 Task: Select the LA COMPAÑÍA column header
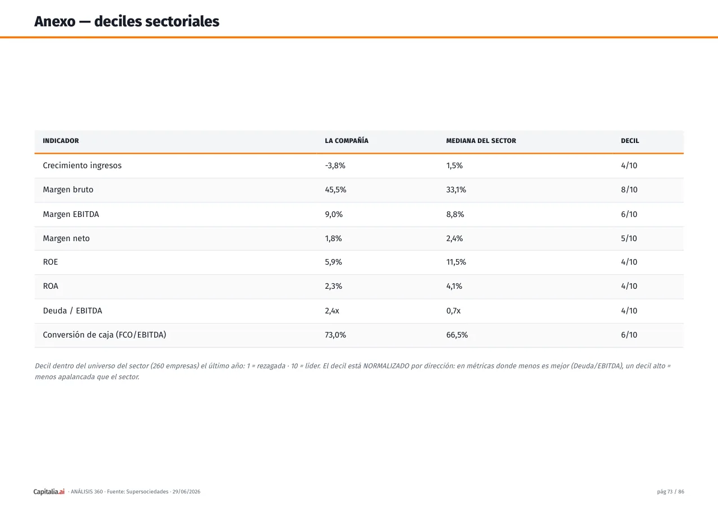pos(347,141)
